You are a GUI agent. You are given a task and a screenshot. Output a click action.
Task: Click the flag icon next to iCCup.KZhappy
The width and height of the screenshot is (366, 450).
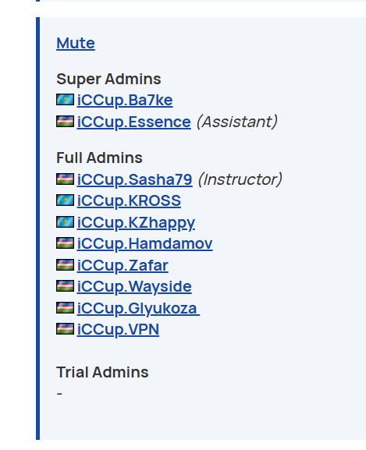click(x=66, y=221)
